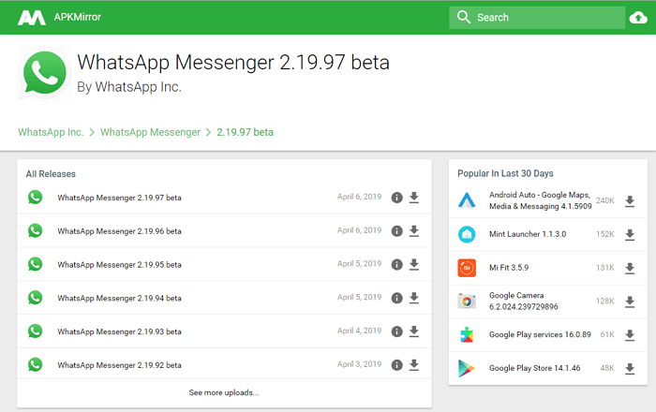Click the APKMirror logo icon

tap(33, 17)
